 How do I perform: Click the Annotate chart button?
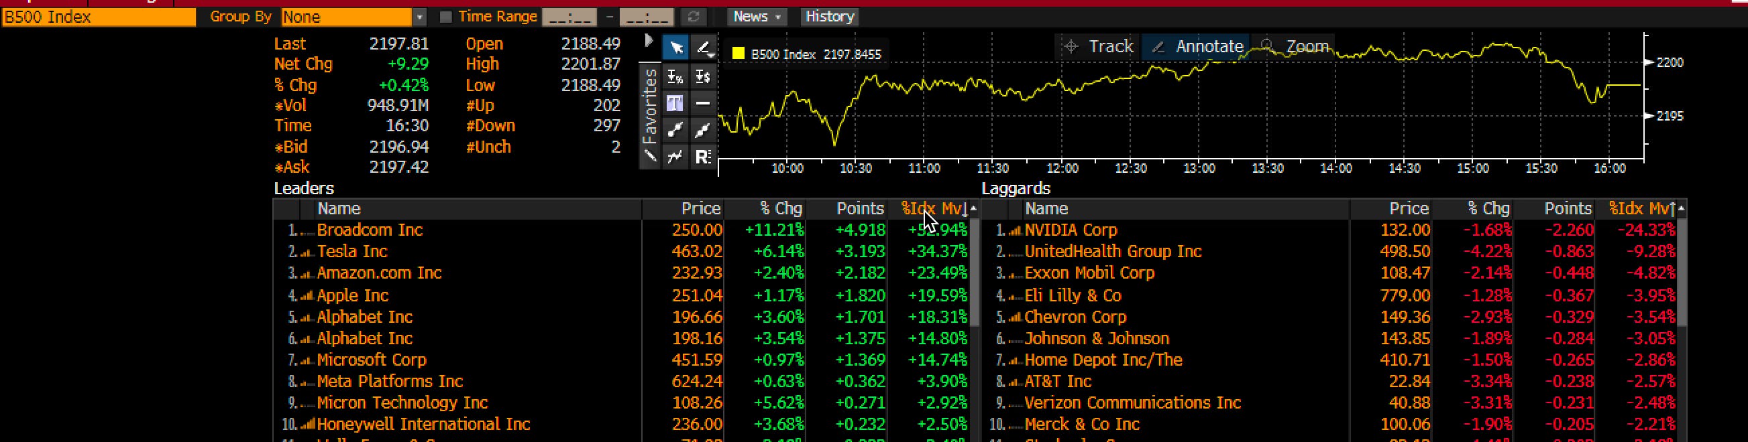1197,46
